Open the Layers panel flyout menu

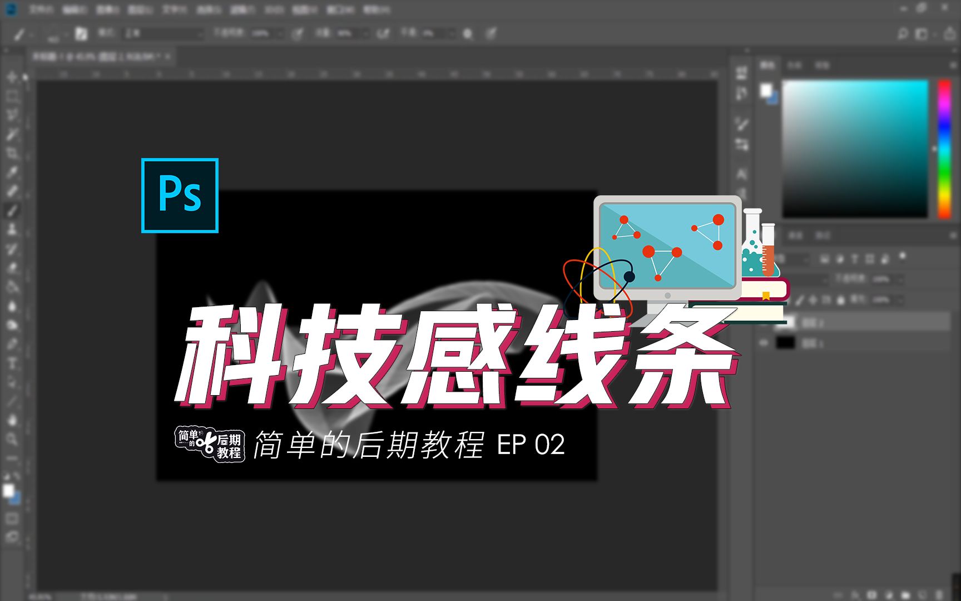point(953,236)
